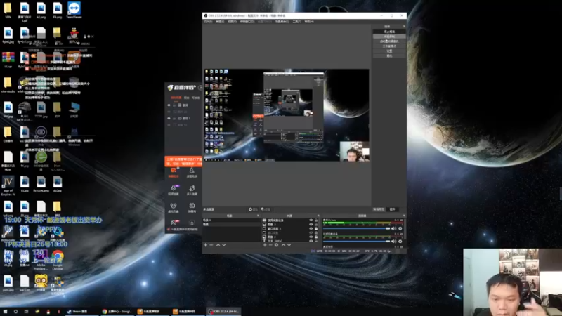Pop out the sources dock panel
The width and height of the screenshot is (562, 316).
tap(319, 216)
